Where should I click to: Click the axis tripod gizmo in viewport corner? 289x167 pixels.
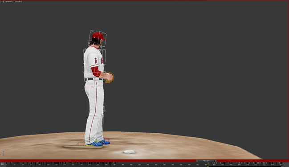pos(2,154)
